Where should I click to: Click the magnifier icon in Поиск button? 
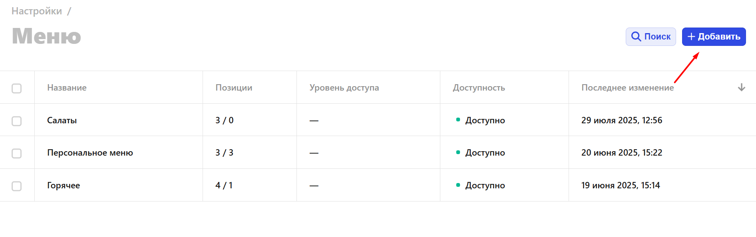(x=636, y=37)
